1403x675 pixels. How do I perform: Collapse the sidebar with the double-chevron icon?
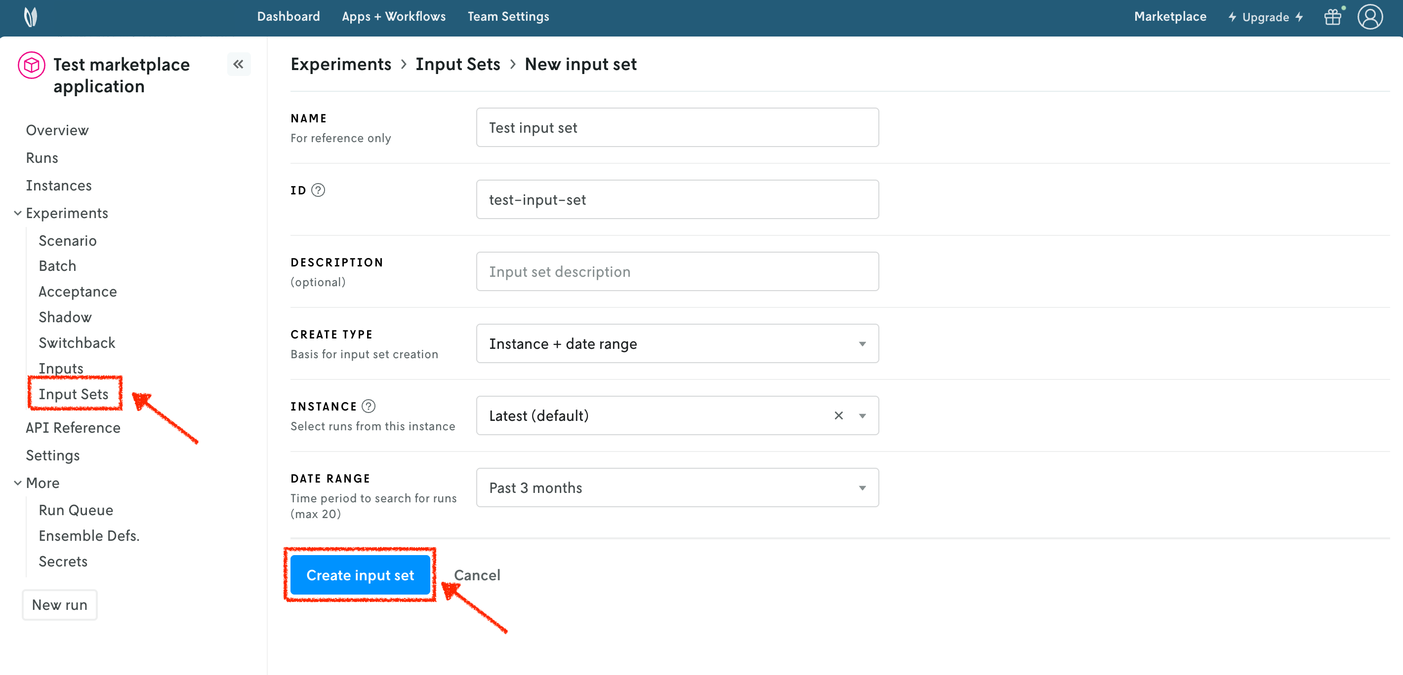coord(239,64)
